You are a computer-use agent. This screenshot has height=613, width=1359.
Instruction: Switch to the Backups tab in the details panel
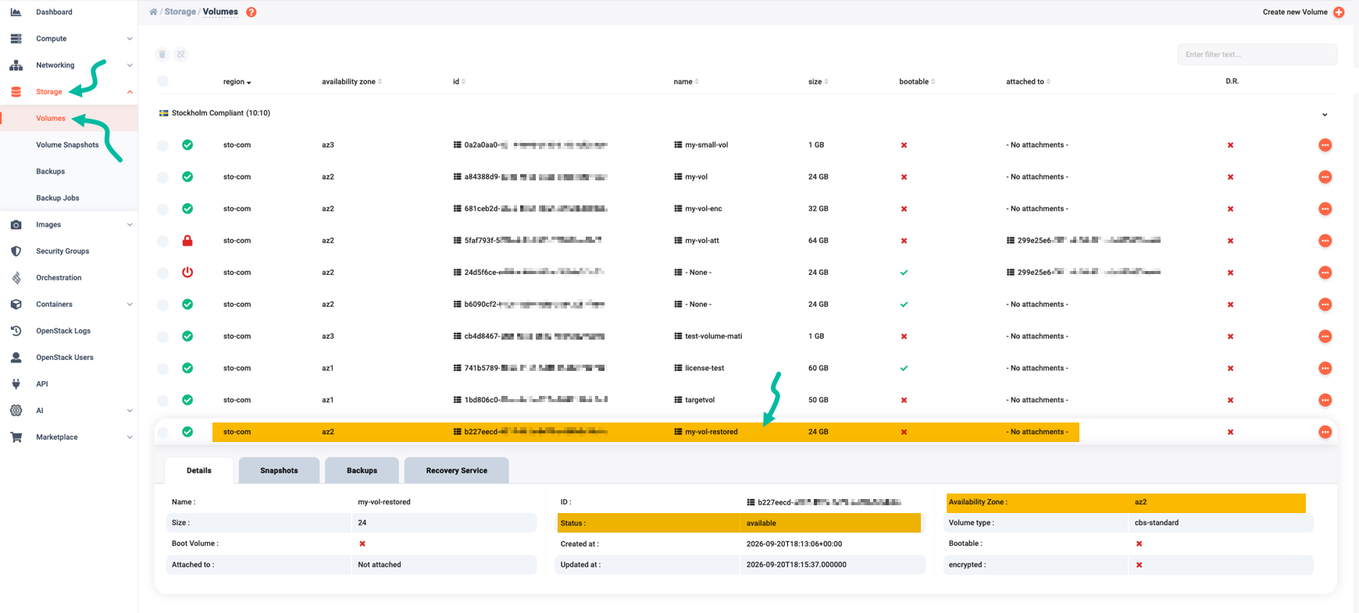362,470
